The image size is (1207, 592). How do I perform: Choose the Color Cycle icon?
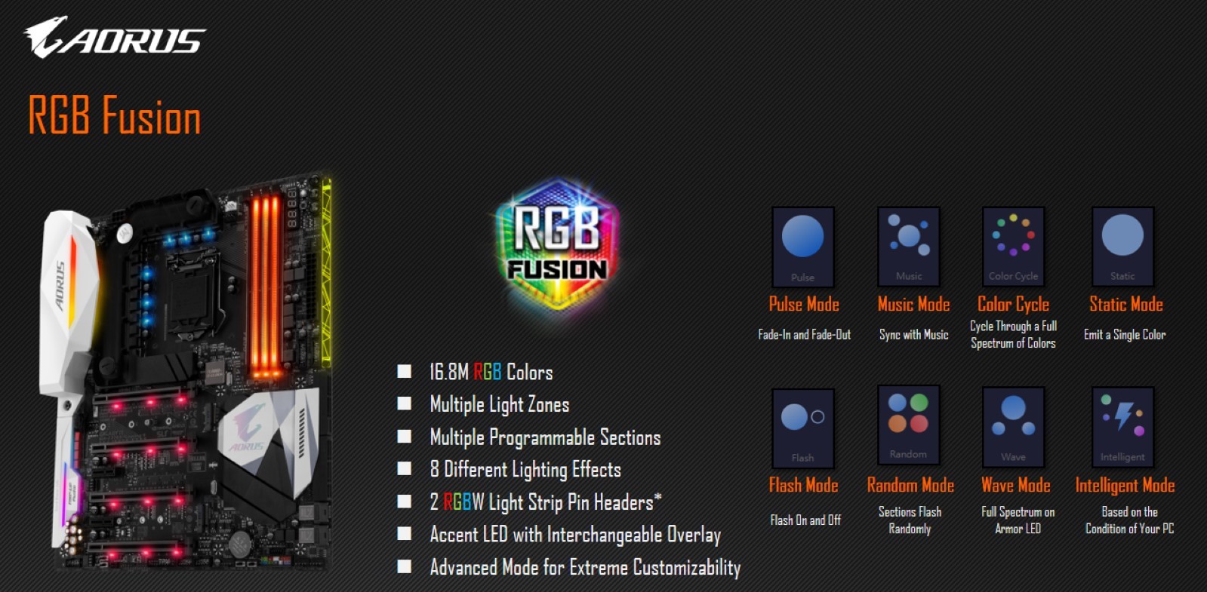[1014, 247]
